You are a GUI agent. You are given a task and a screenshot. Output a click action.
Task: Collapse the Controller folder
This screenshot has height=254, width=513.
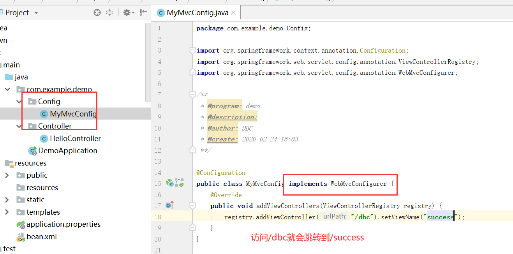[x=19, y=126]
